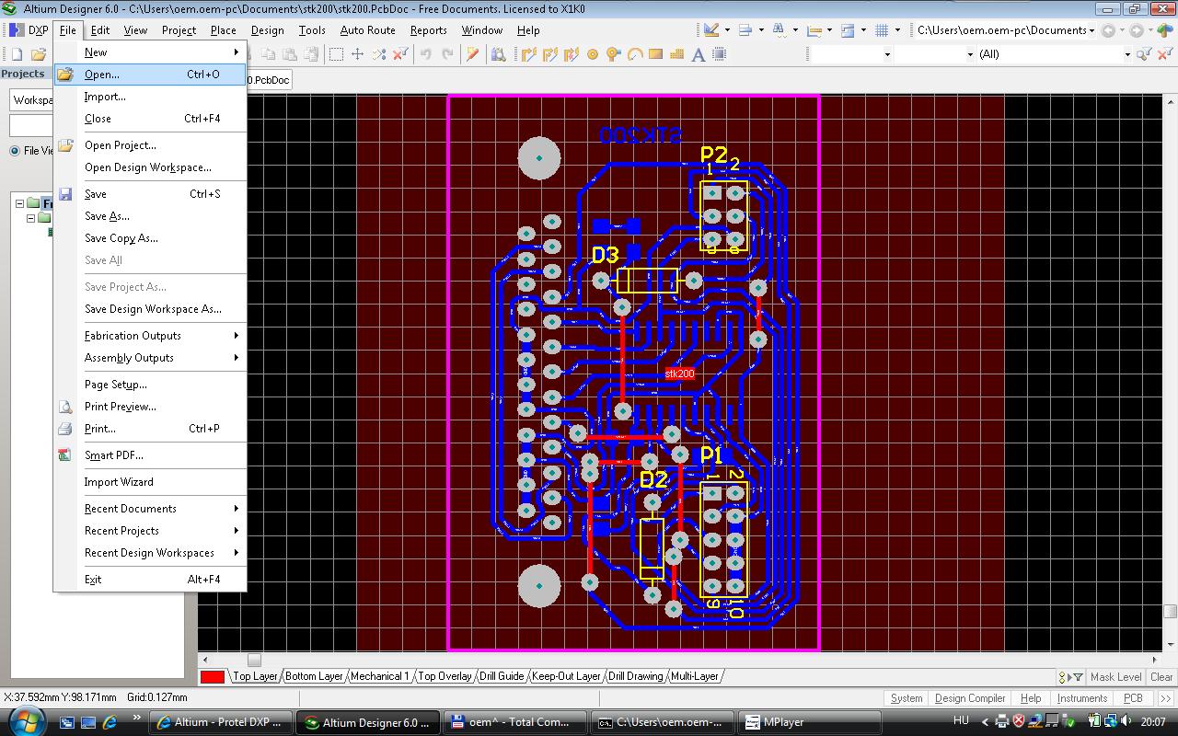1178x736 pixels.
Task: Click the alignment tools icon
Action: 745,30
